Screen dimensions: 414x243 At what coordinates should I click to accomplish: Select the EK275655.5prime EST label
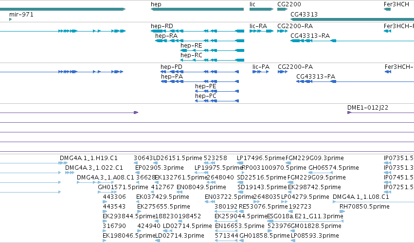[163, 207]
